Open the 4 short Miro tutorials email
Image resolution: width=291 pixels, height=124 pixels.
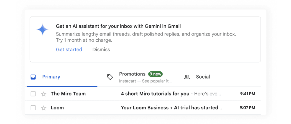pyautogui.click(x=155, y=94)
